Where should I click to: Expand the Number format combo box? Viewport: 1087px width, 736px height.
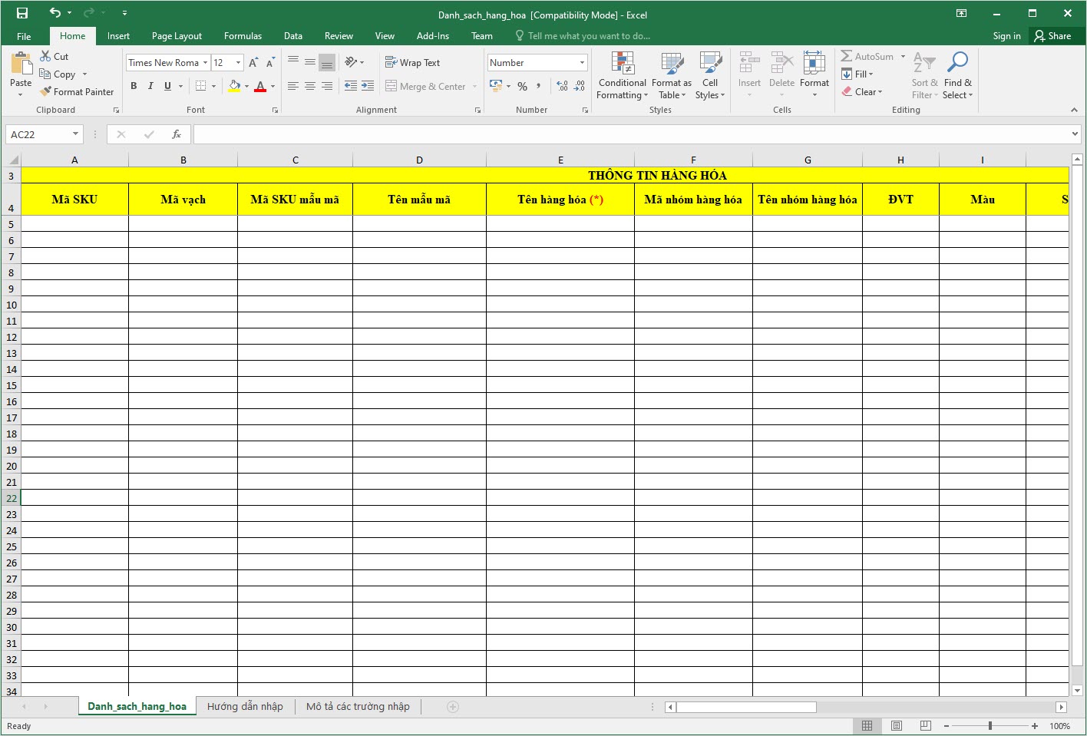[x=582, y=63]
